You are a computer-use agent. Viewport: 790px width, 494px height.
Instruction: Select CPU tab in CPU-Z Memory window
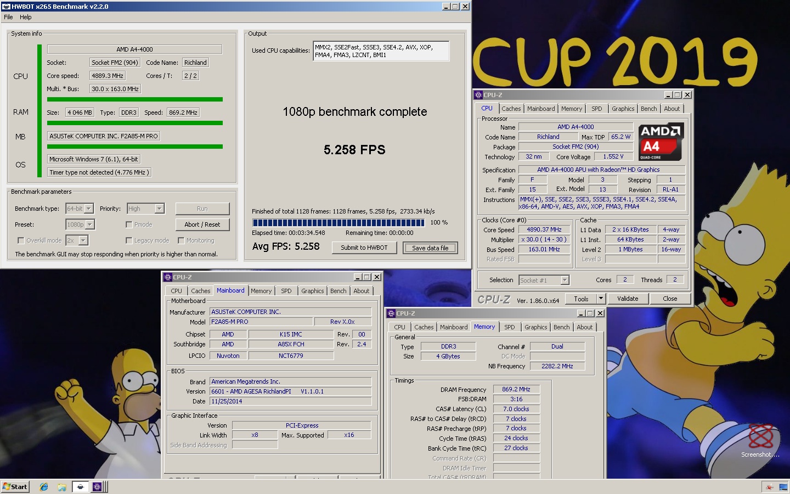point(400,327)
